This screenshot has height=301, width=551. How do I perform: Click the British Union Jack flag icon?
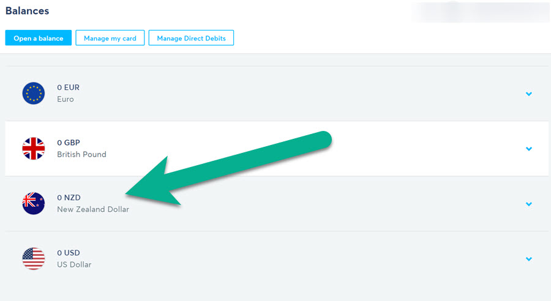34,149
